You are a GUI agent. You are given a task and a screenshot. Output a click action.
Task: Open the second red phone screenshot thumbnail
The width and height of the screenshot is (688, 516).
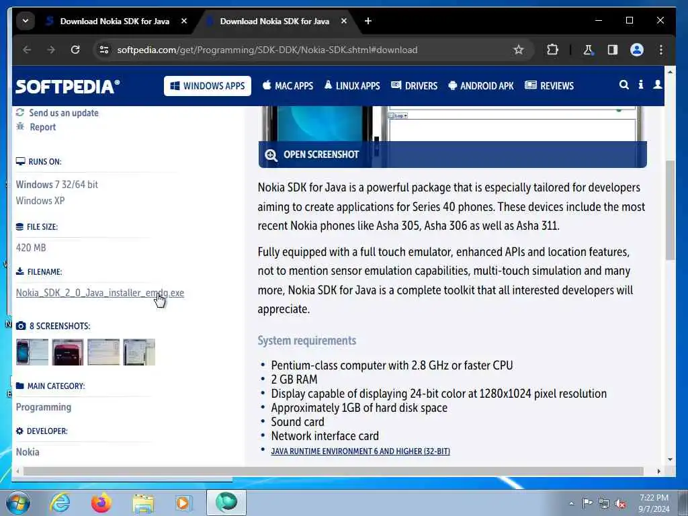click(68, 352)
